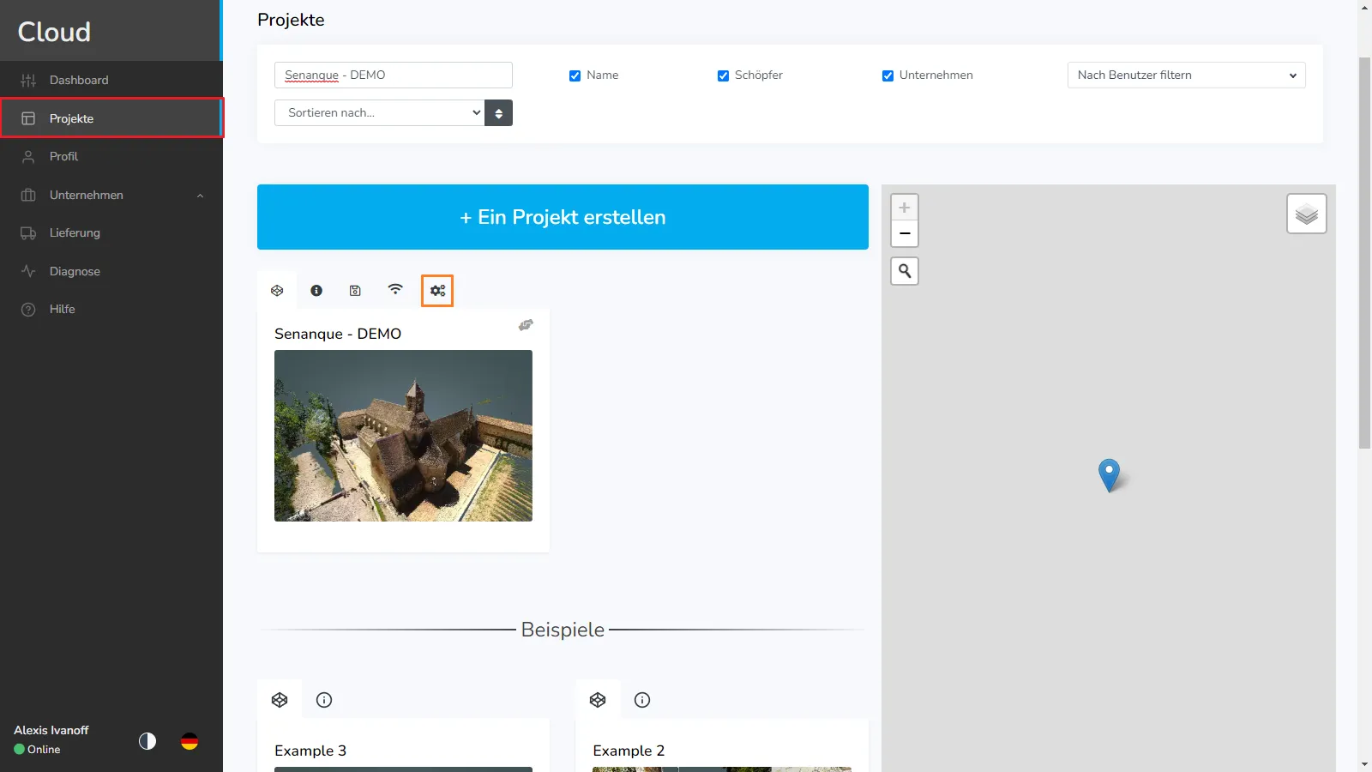The height and width of the screenshot is (772, 1372).
Task: Expand the Unternehmen submenu chevron
Action: [200, 196]
